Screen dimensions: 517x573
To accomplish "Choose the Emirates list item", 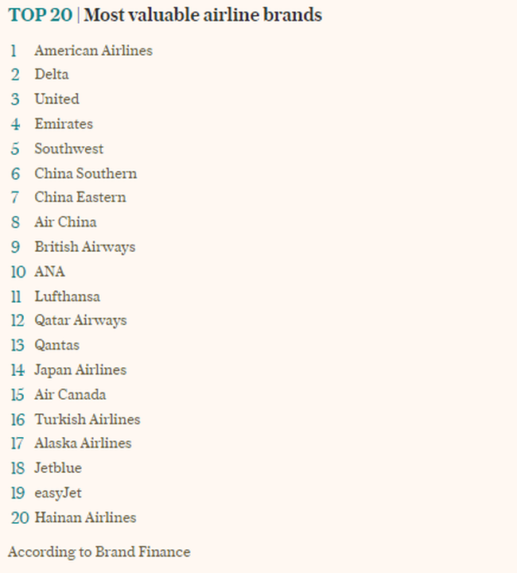I will 64,124.
